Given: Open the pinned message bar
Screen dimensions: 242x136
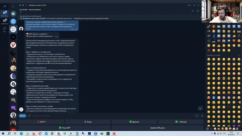Looking at the screenshot, I should (x=110, y=17).
